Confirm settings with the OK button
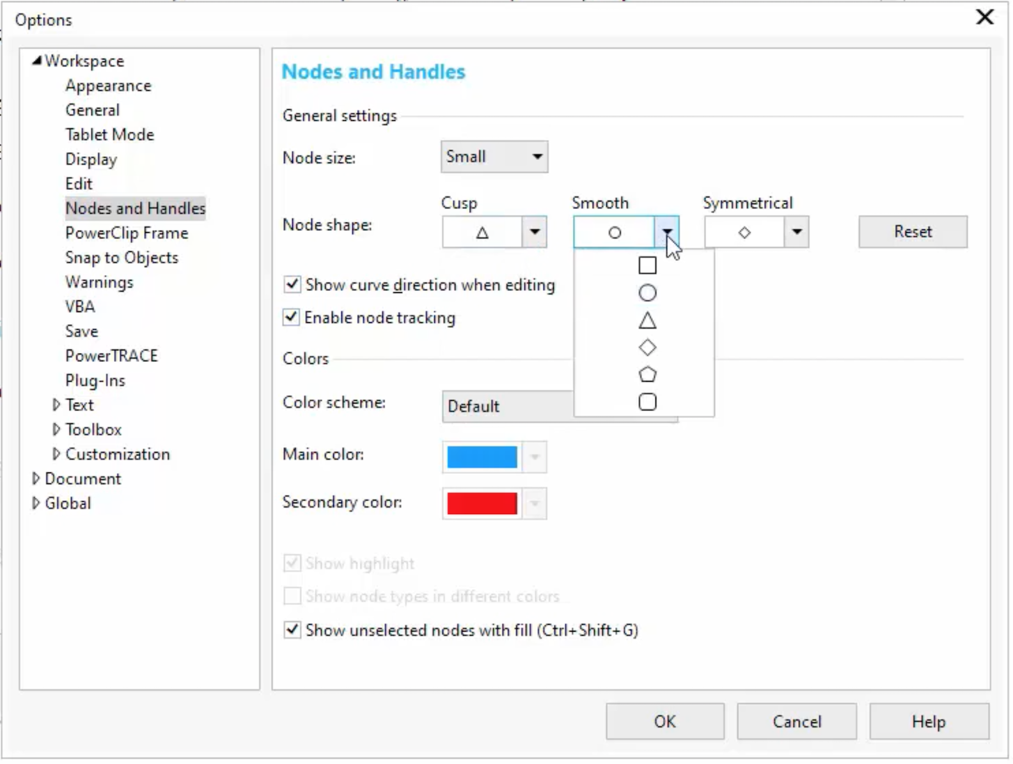The height and width of the screenshot is (764, 1013). pyautogui.click(x=664, y=722)
